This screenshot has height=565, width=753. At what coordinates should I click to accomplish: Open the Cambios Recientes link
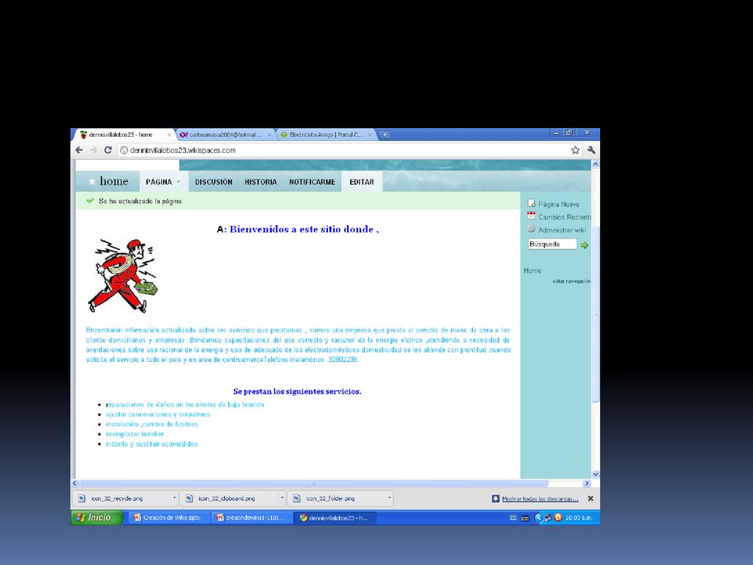564,217
